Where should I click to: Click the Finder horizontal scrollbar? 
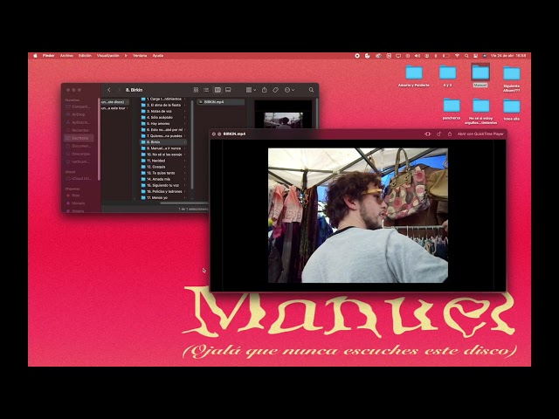pos(184,203)
